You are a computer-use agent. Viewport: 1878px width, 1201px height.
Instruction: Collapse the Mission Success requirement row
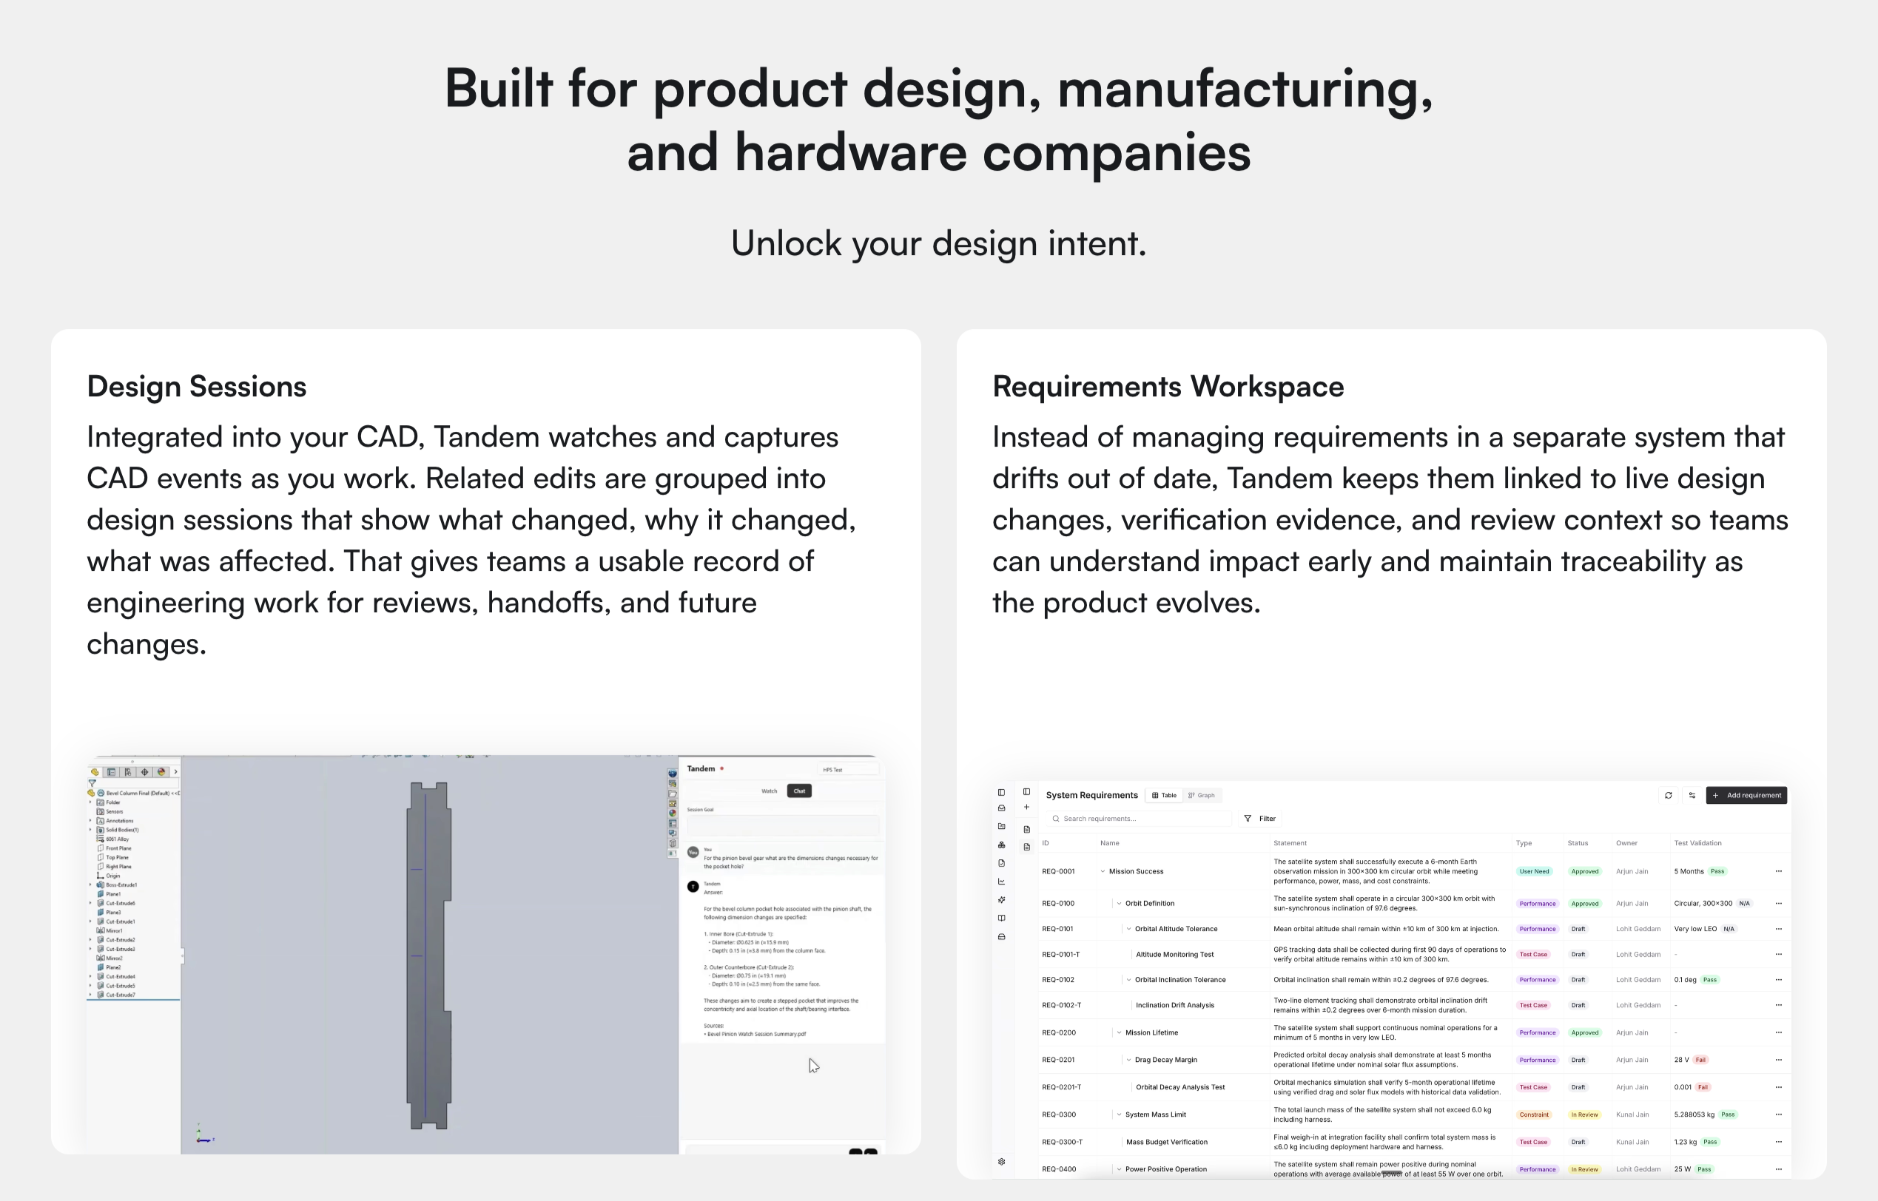(x=1103, y=872)
